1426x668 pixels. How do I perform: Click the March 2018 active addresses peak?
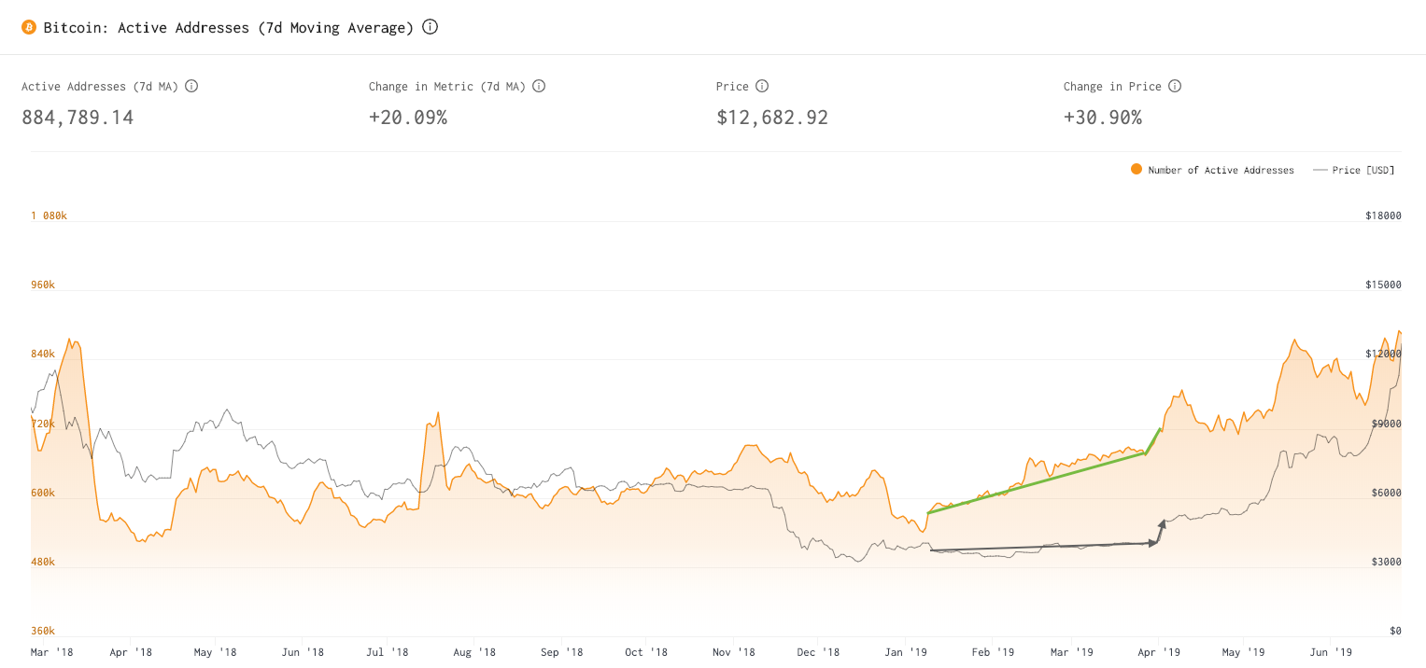[x=71, y=340]
